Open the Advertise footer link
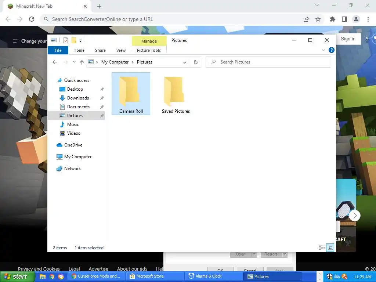Viewport: 376px width, 282px height. click(98, 269)
